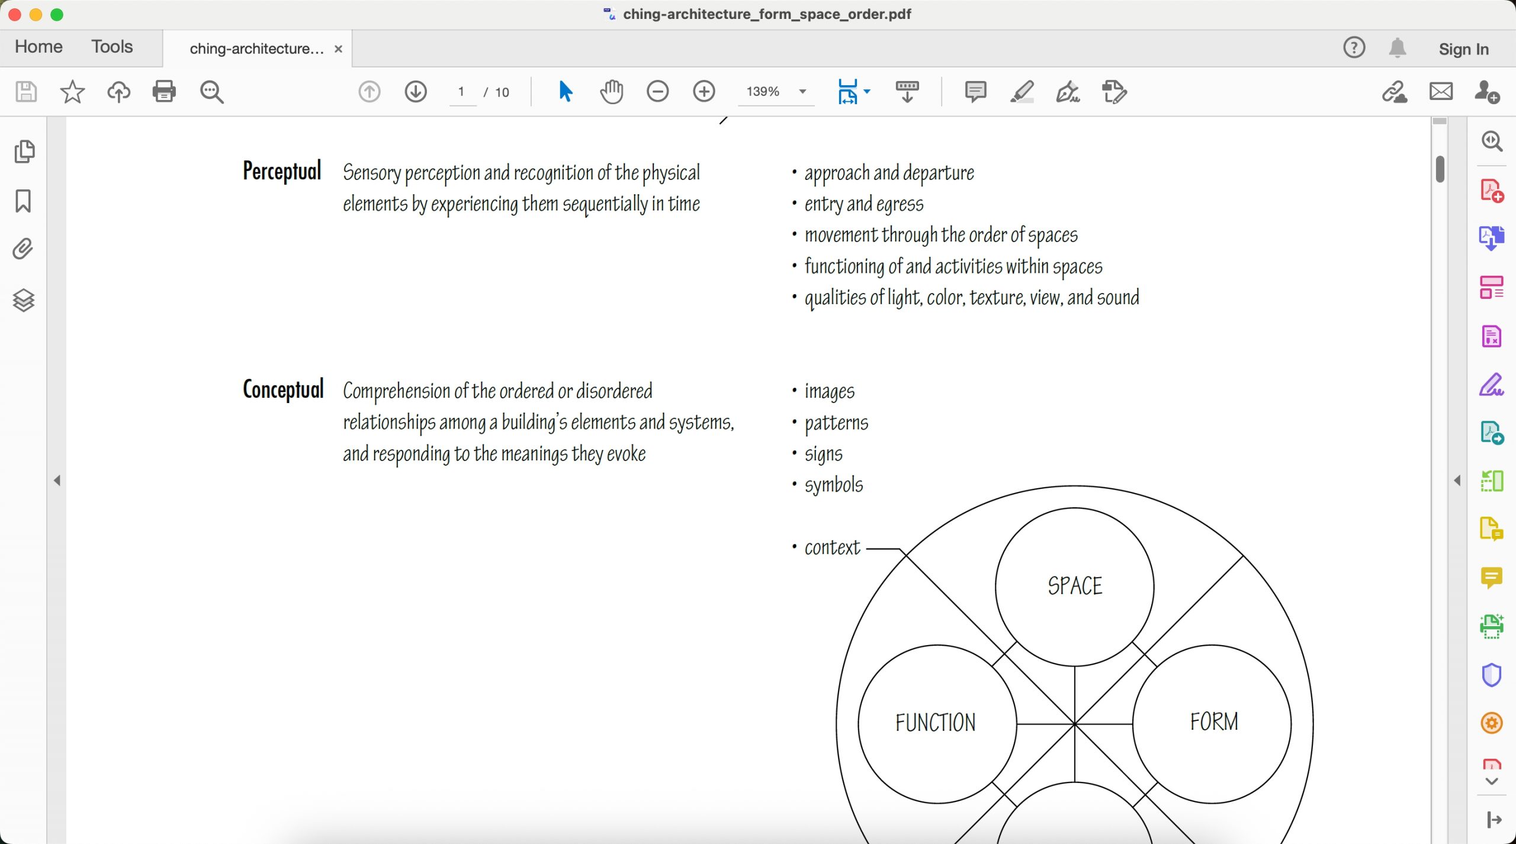Zoom out with the minus icon
The width and height of the screenshot is (1516, 844).
coord(657,92)
